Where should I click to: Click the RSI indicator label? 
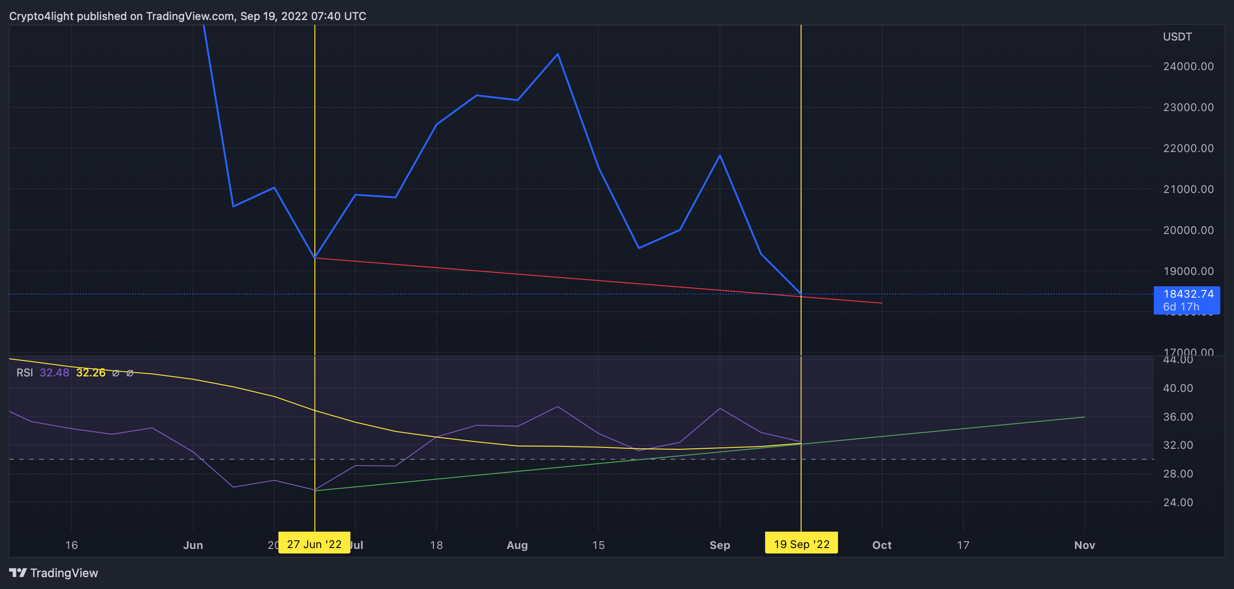(25, 373)
